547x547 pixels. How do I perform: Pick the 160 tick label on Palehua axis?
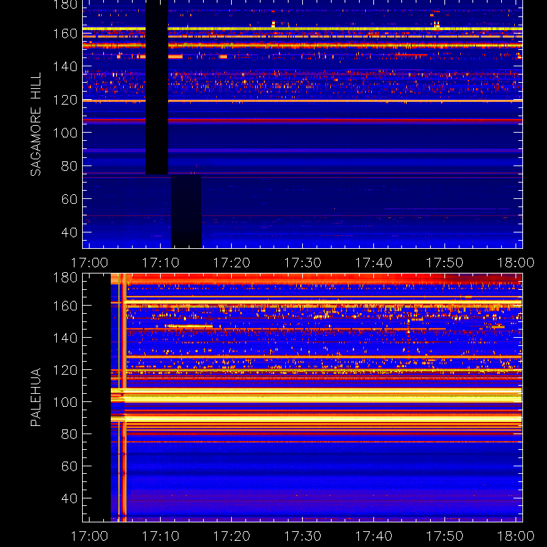pyautogui.click(x=65, y=306)
